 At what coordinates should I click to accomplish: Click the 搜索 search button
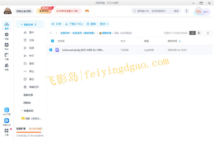[x=176, y=11]
